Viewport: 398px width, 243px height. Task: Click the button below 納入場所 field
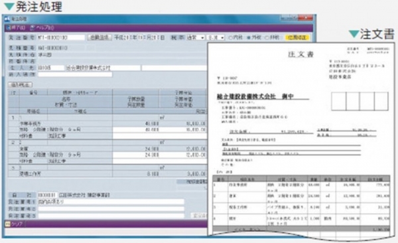tap(21, 84)
